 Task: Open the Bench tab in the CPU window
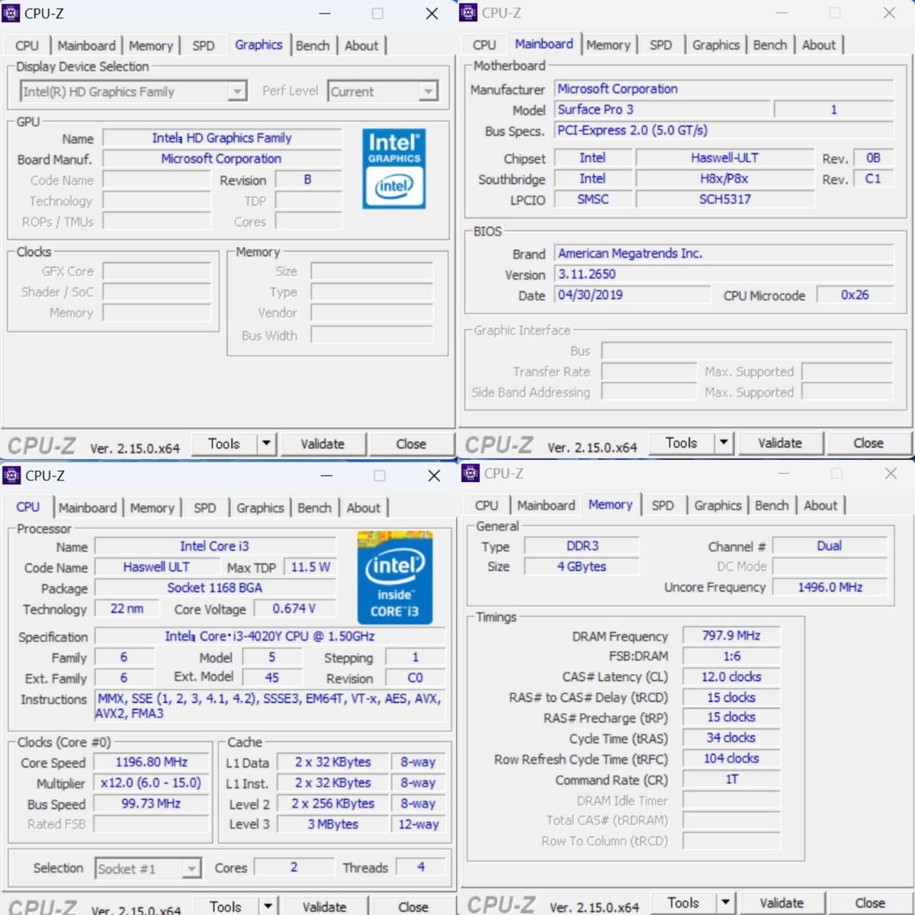pyautogui.click(x=315, y=508)
